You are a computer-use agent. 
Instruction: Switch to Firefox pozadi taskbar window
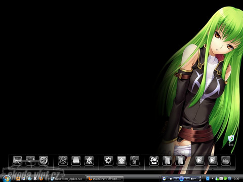(105, 178)
